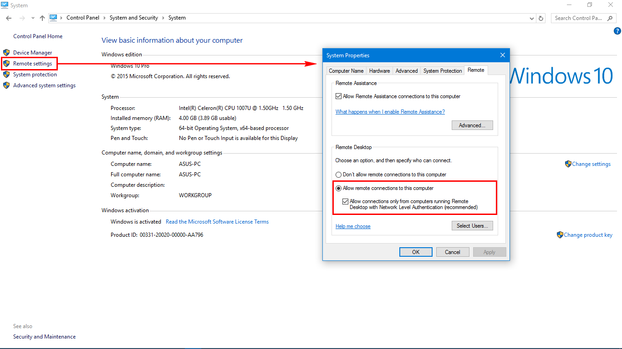
Task: Read the Microsoft Software License Terms
Action: point(217,222)
